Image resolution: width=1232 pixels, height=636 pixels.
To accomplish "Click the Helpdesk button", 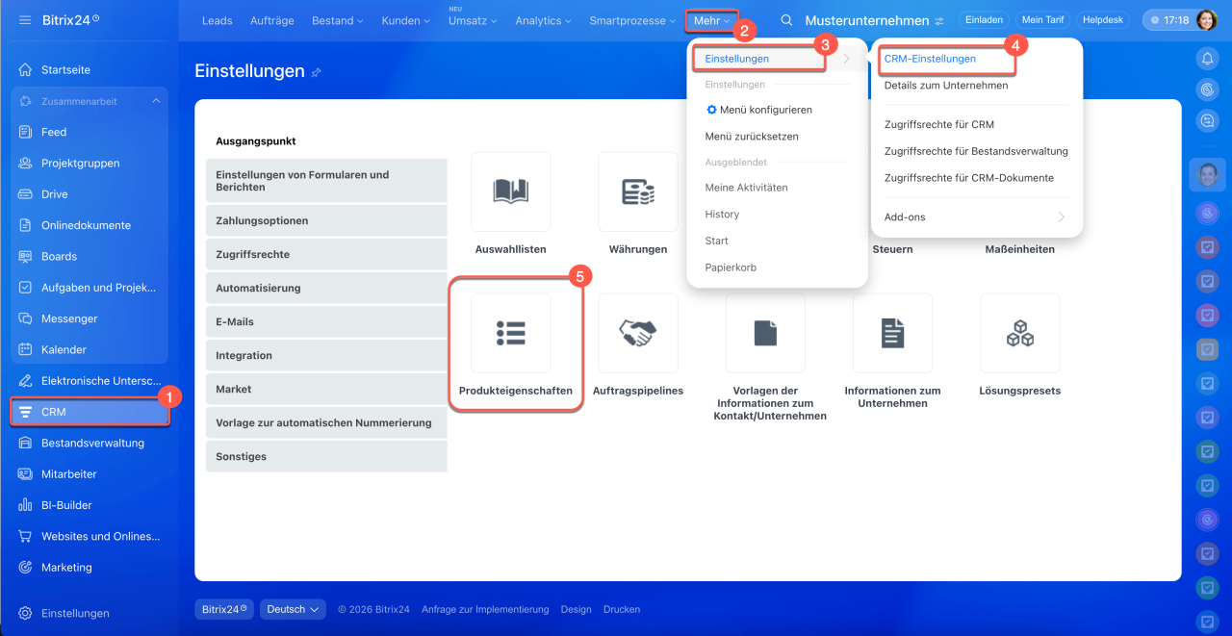I will pos(1103,20).
